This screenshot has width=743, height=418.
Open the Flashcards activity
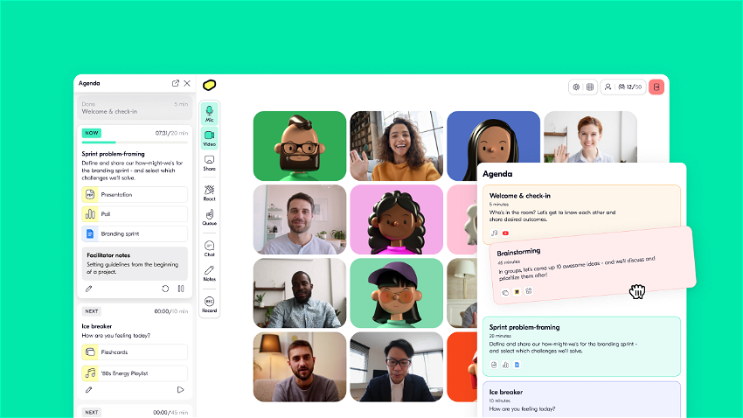click(135, 352)
